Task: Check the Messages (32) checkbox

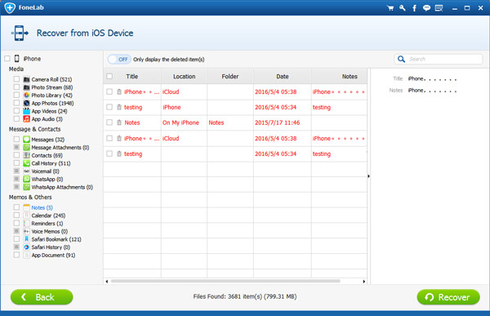Action: coord(16,139)
